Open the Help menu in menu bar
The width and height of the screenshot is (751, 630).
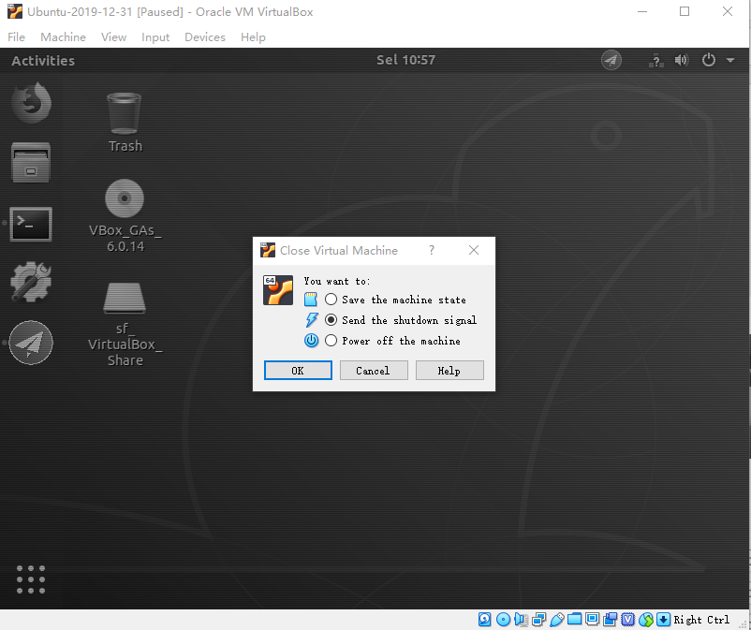[253, 37]
